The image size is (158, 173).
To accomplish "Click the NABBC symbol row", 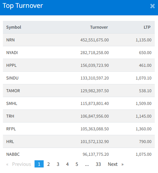I will (79, 154).
